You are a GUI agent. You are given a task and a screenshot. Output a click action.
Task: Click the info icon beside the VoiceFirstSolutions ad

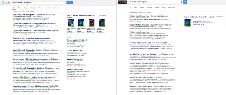(62, 15)
